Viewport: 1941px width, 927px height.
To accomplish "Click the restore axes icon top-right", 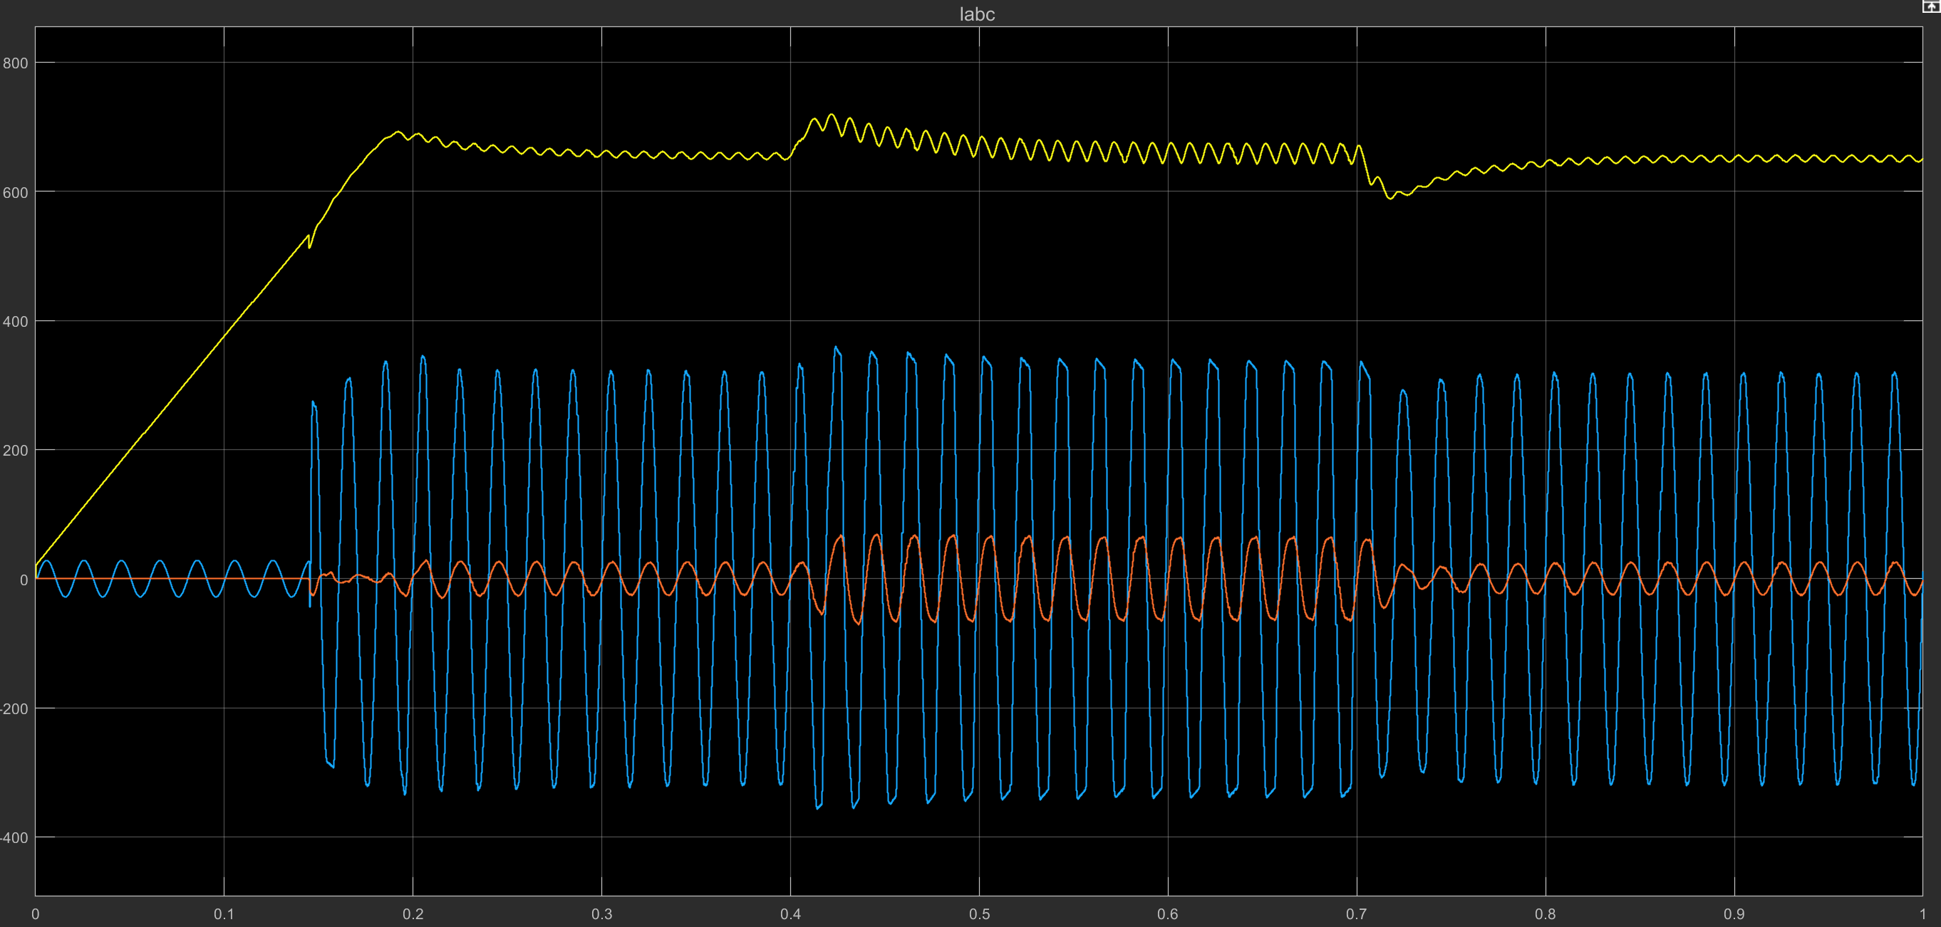I will [x=1931, y=6].
